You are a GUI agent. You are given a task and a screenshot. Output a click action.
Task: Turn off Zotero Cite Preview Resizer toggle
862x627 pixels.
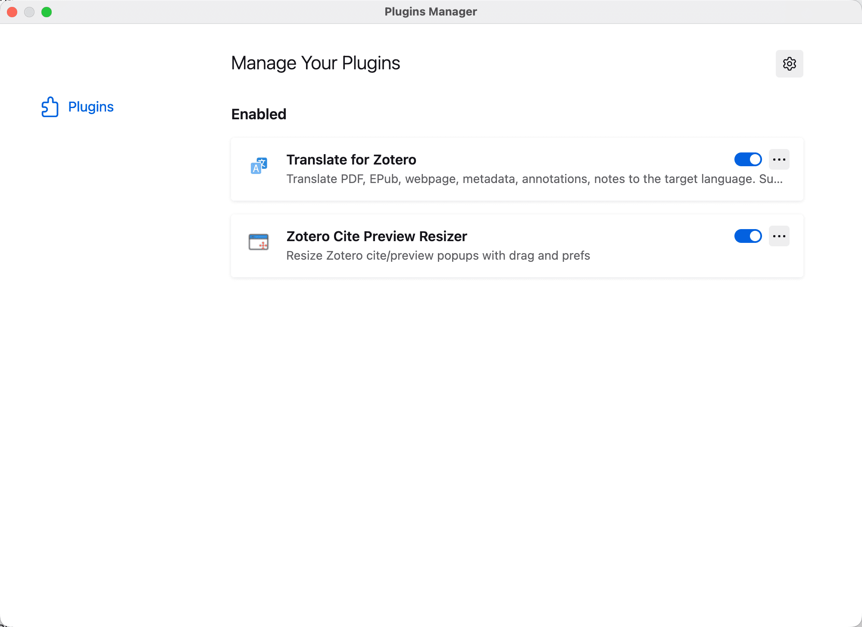point(748,236)
